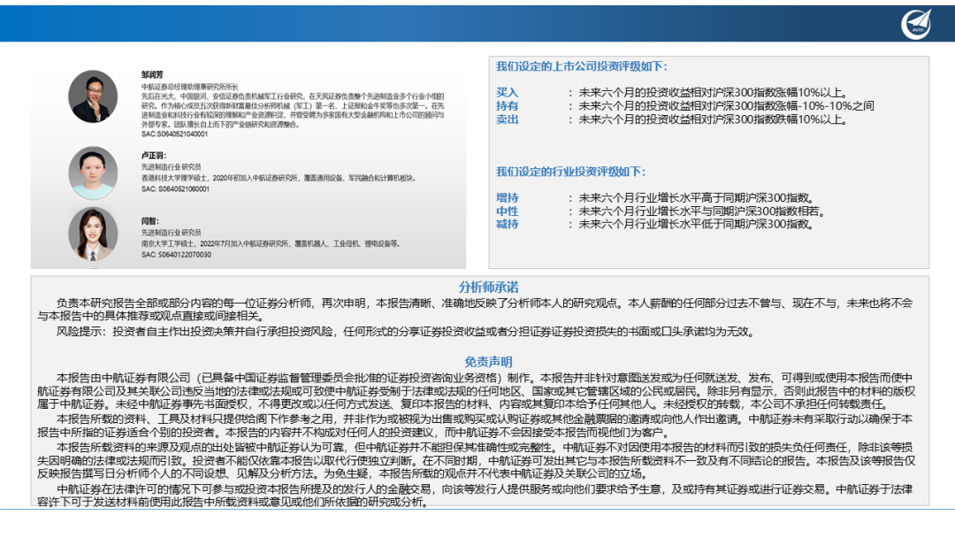Click the AVIC logo in the header
The height and width of the screenshot is (538, 955).
coord(916,24)
